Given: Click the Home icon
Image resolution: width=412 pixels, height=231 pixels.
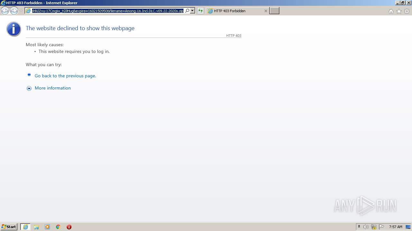Looking at the screenshot, I should click(x=391, y=11).
